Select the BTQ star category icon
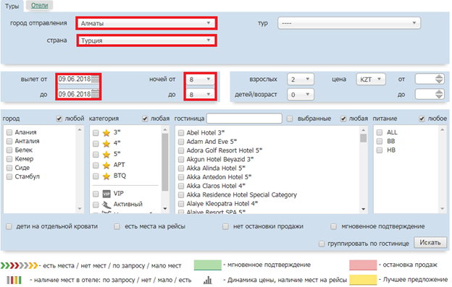This screenshot has height=287, width=452. click(106, 176)
